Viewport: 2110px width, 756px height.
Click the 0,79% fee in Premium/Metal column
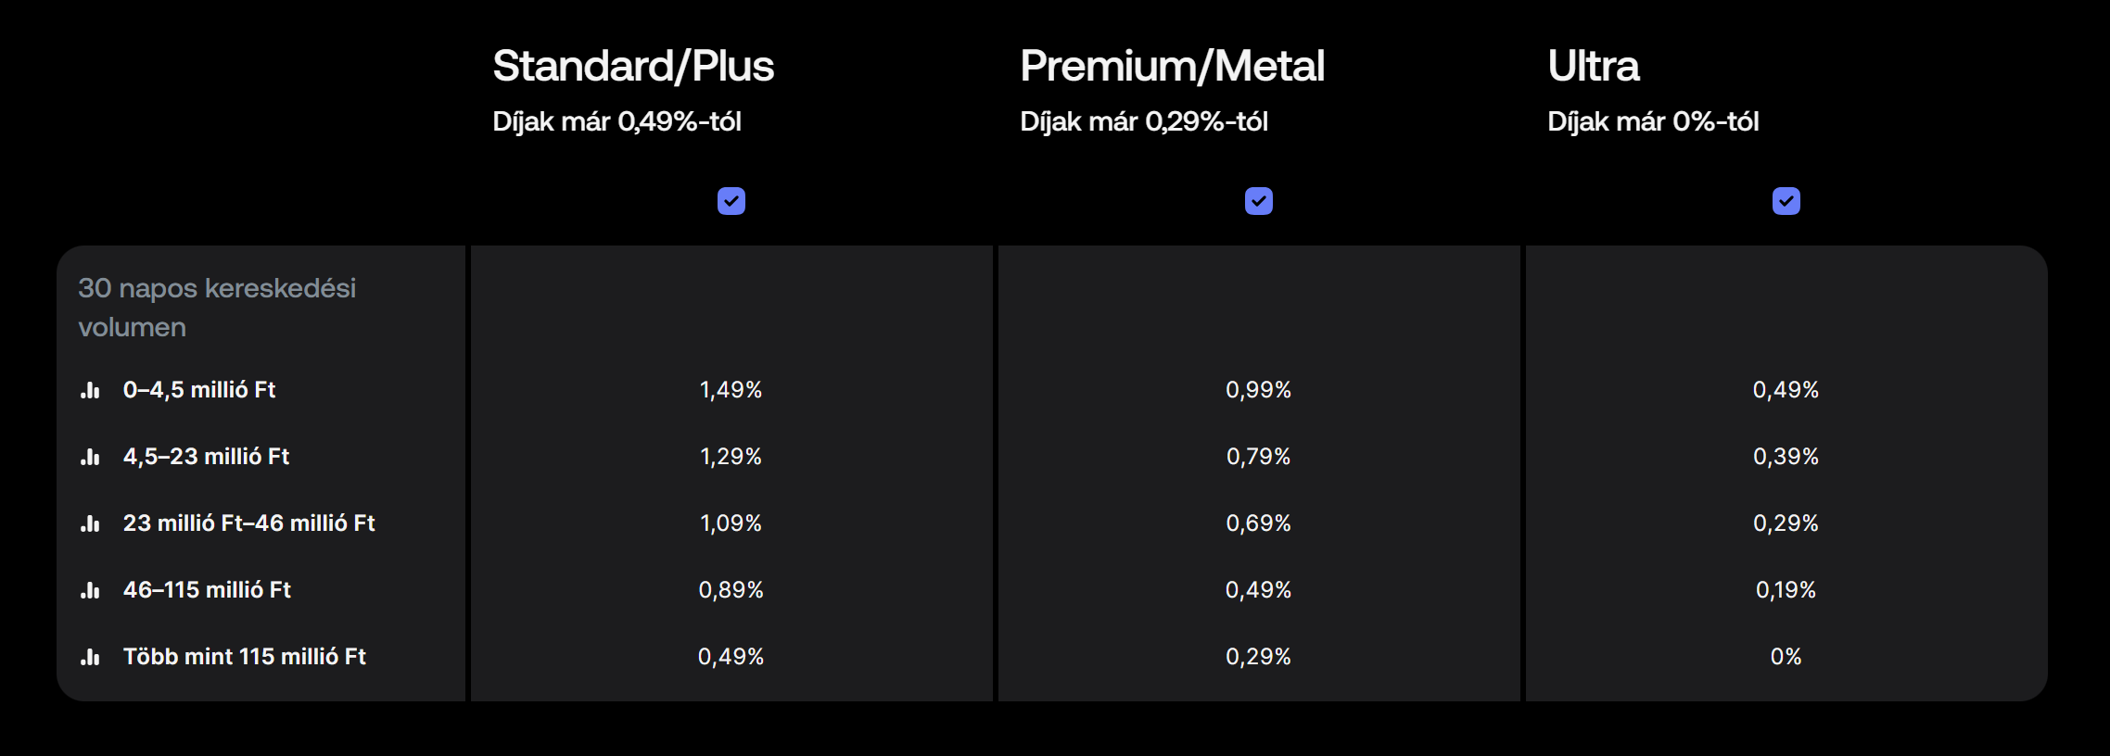click(x=1258, y=457)
